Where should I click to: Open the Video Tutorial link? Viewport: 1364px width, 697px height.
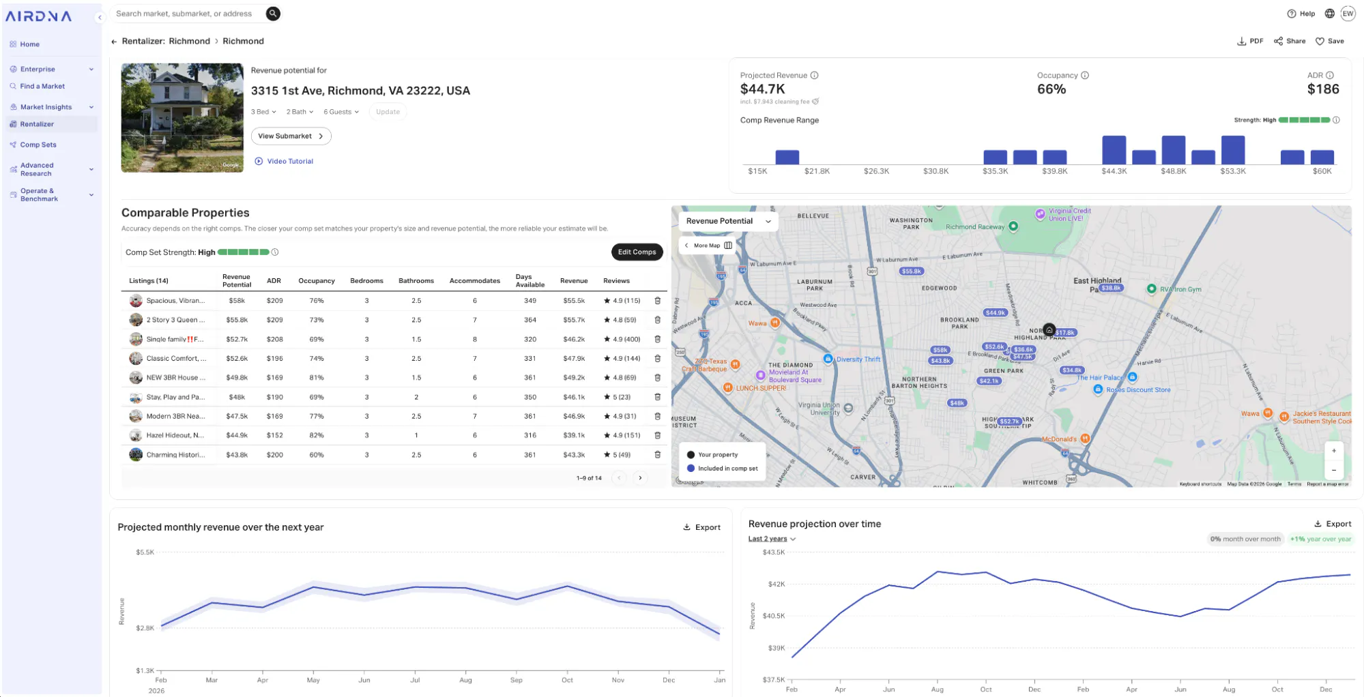(284, 162)
